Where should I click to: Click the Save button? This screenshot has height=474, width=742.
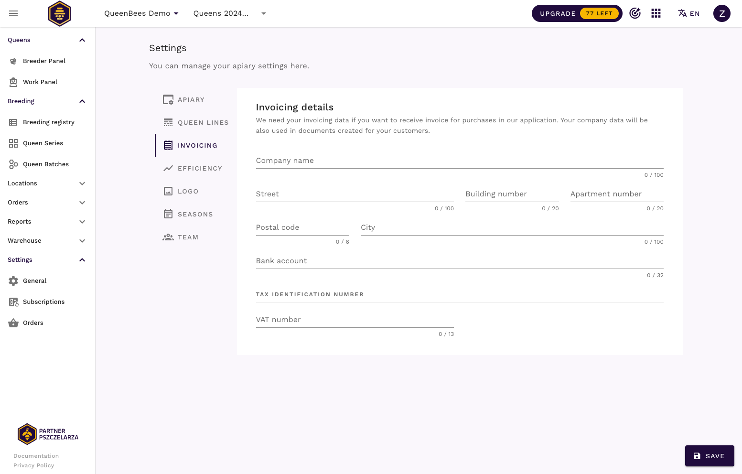coord(709,456)
